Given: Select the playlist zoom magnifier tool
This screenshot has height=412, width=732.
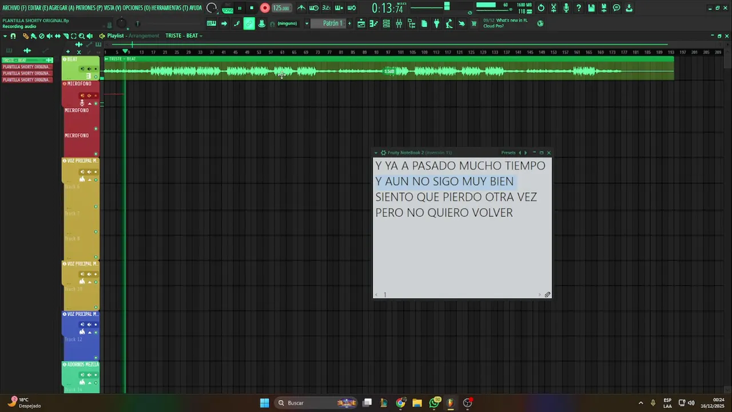Looking at the screenshot, I should [82, 36].
